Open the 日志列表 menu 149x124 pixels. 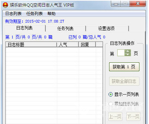(13, 14)
